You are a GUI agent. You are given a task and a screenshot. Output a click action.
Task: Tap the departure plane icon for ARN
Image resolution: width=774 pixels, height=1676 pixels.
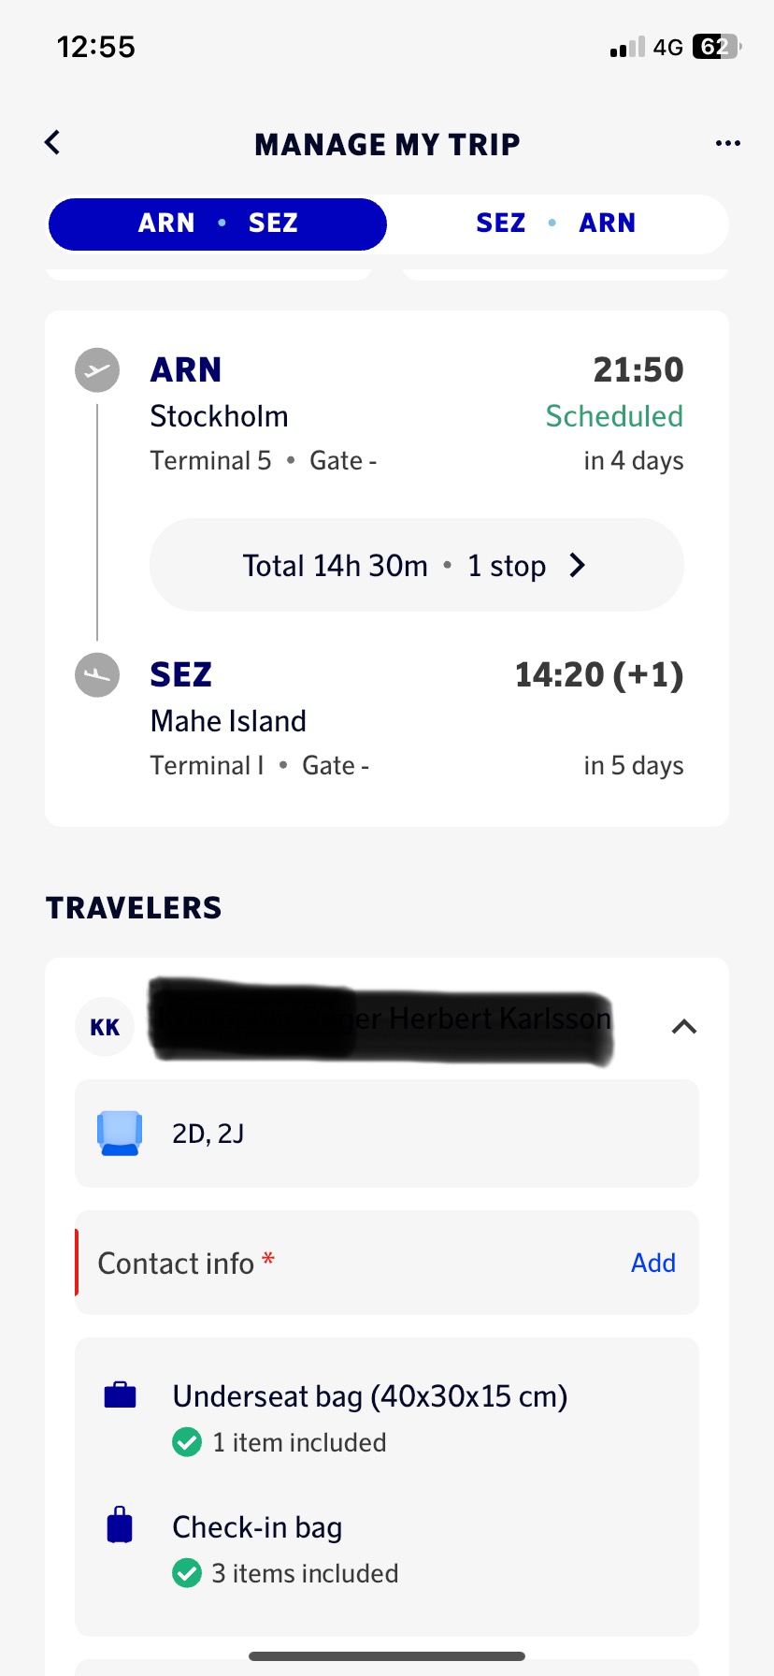point(97,370)
